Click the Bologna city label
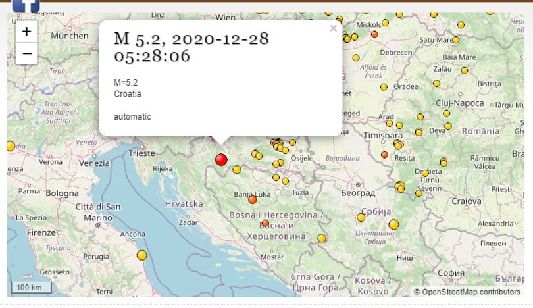 coord(63,193)
